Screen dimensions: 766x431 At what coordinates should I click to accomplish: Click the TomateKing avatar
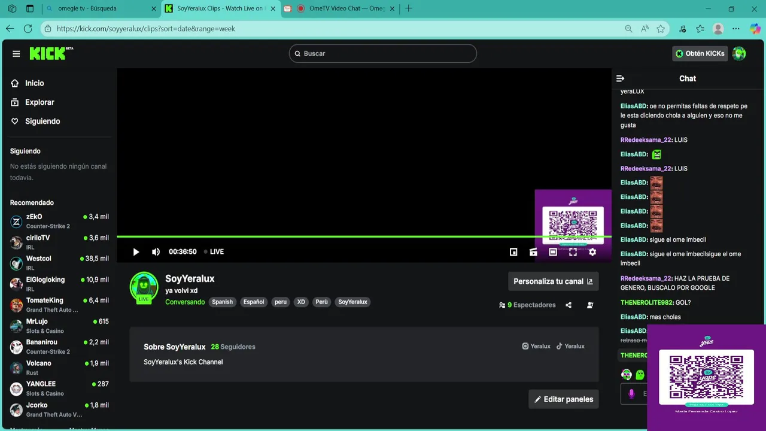pos(17,305)
